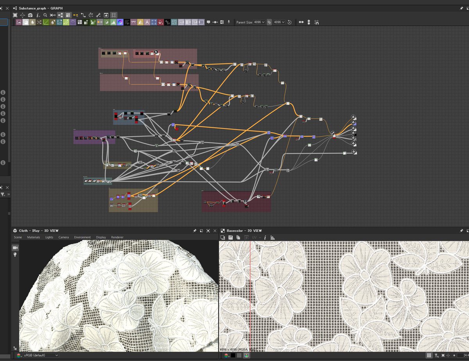469x361 pixels.
Task: Toggle the 3D view camera icon
Action: [x=15, y=248]
